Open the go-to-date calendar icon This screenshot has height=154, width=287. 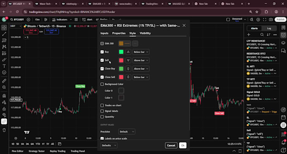click(x=60, y=144)
